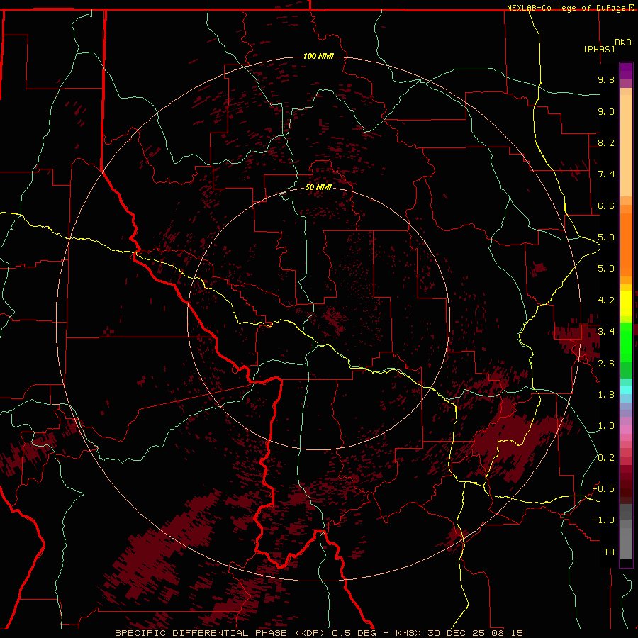
Task: Click the 4.2 scale value
Action: 606,301
